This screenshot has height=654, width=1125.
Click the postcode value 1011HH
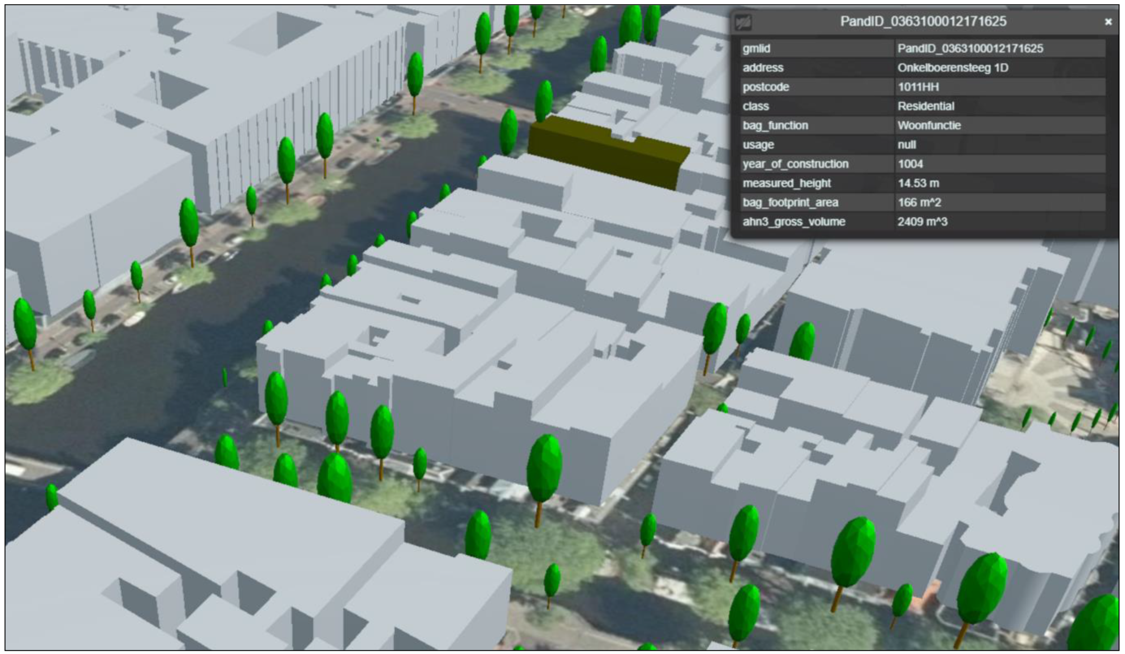[x=918, y=87]
